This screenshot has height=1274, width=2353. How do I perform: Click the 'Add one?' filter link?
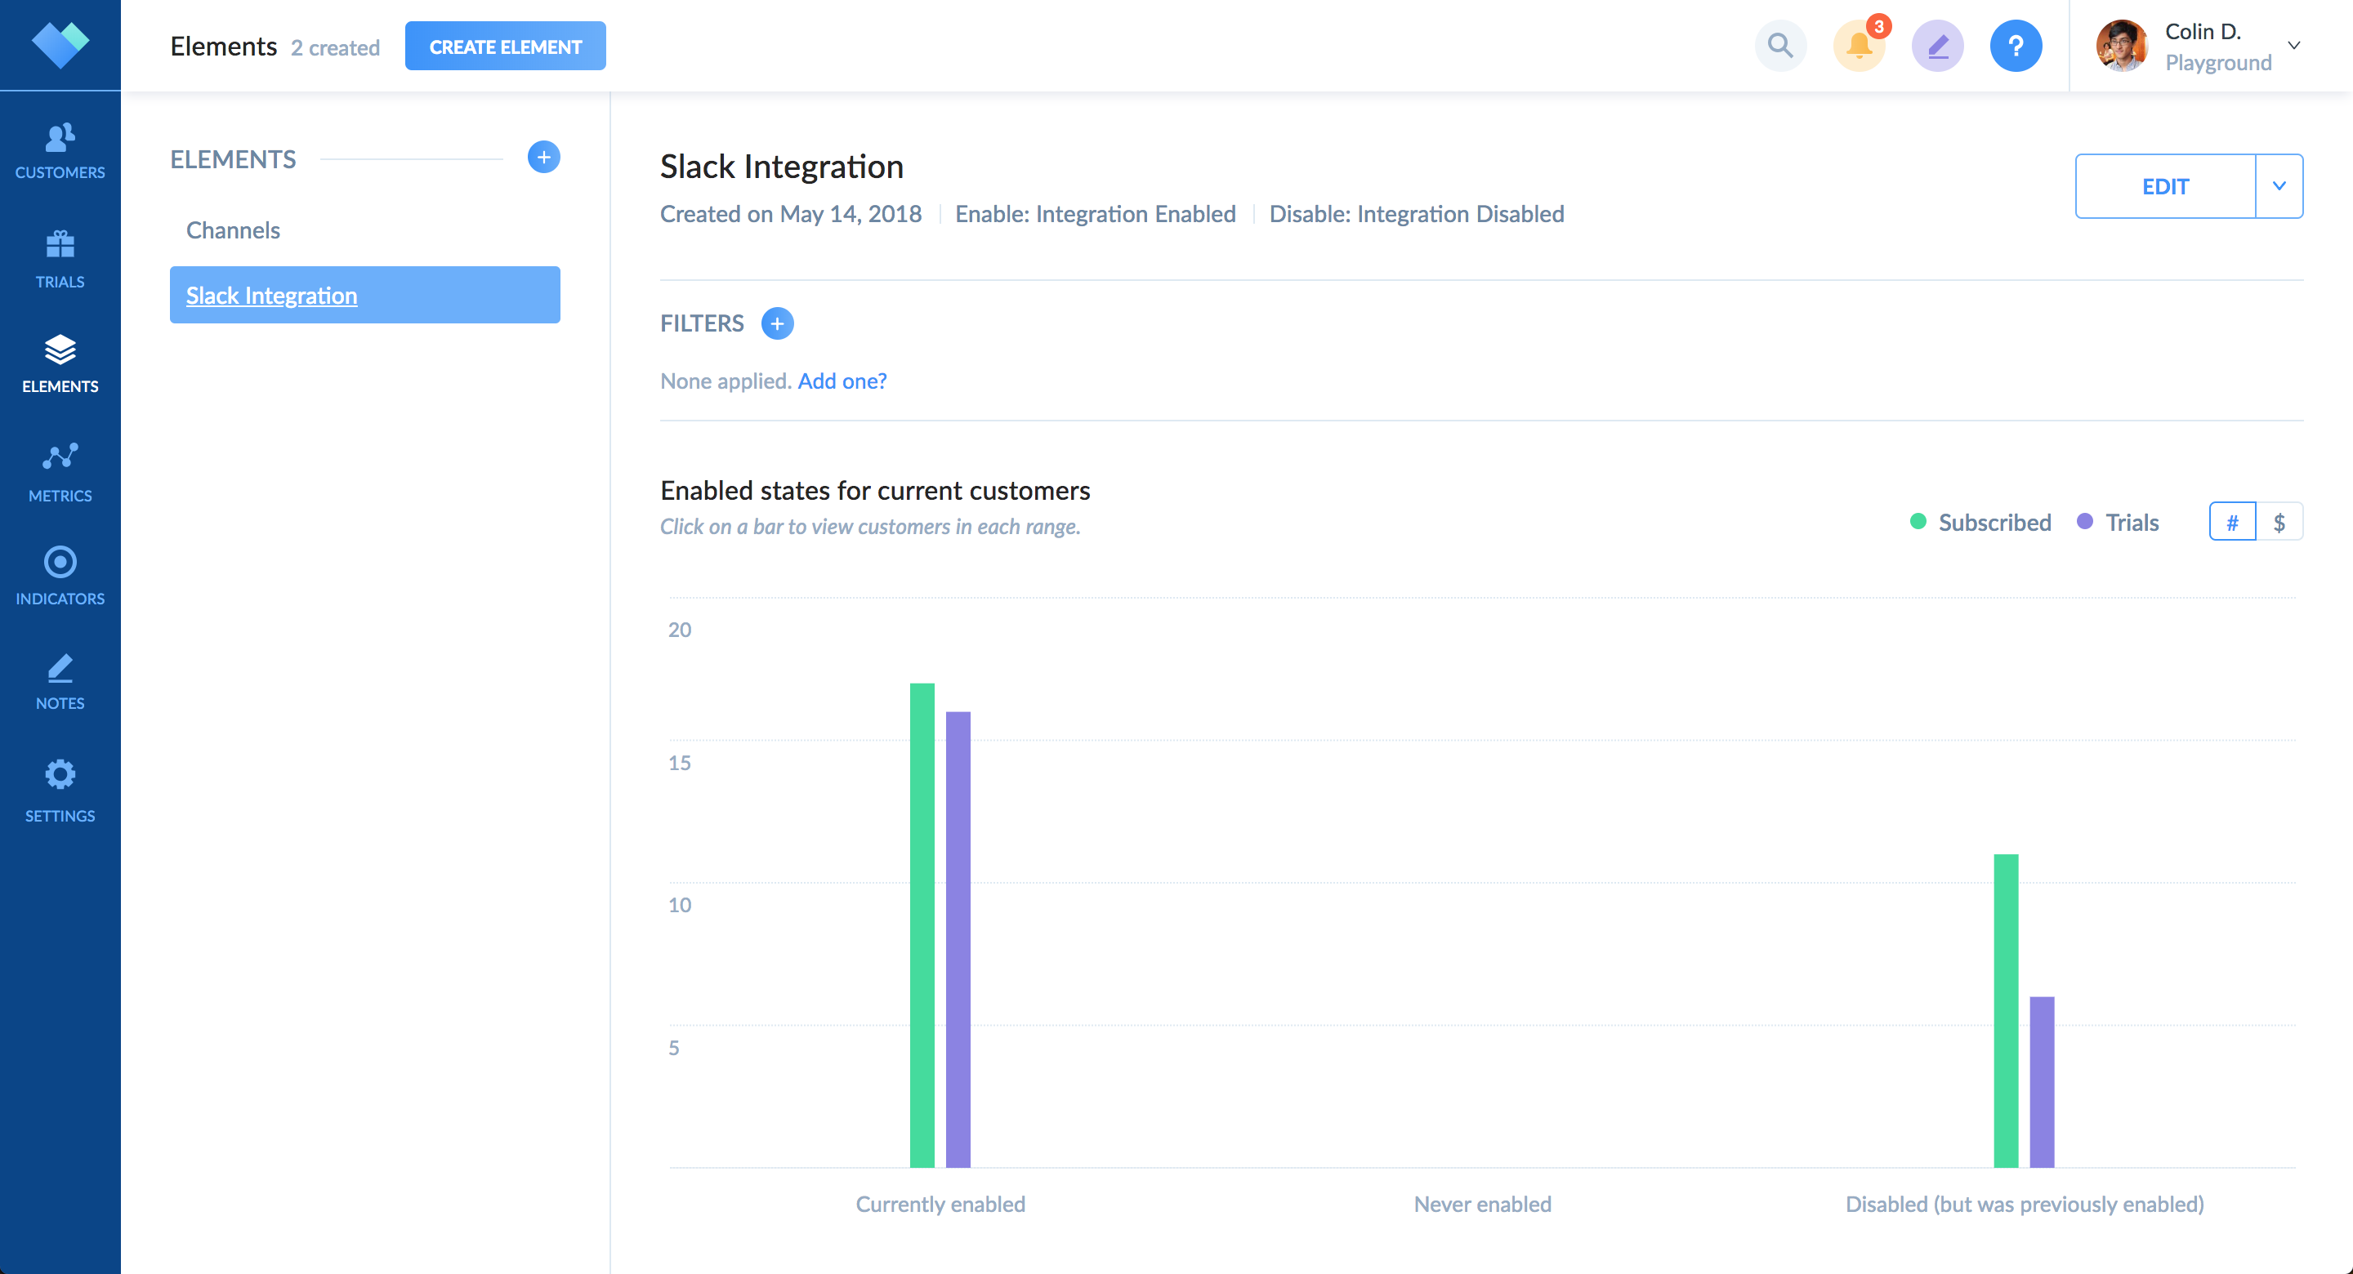click(842, 381)
